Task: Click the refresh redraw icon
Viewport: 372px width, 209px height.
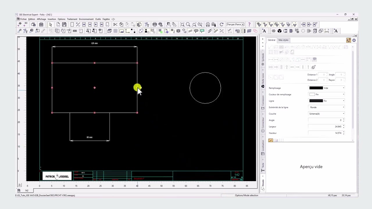Action: pyautogui.click(x=221, y=24)
